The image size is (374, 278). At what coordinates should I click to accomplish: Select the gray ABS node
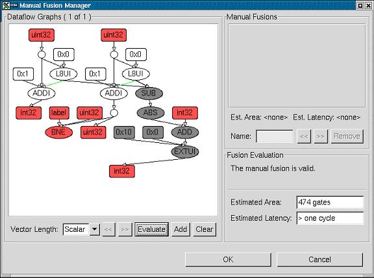click(x=151, y=112)
